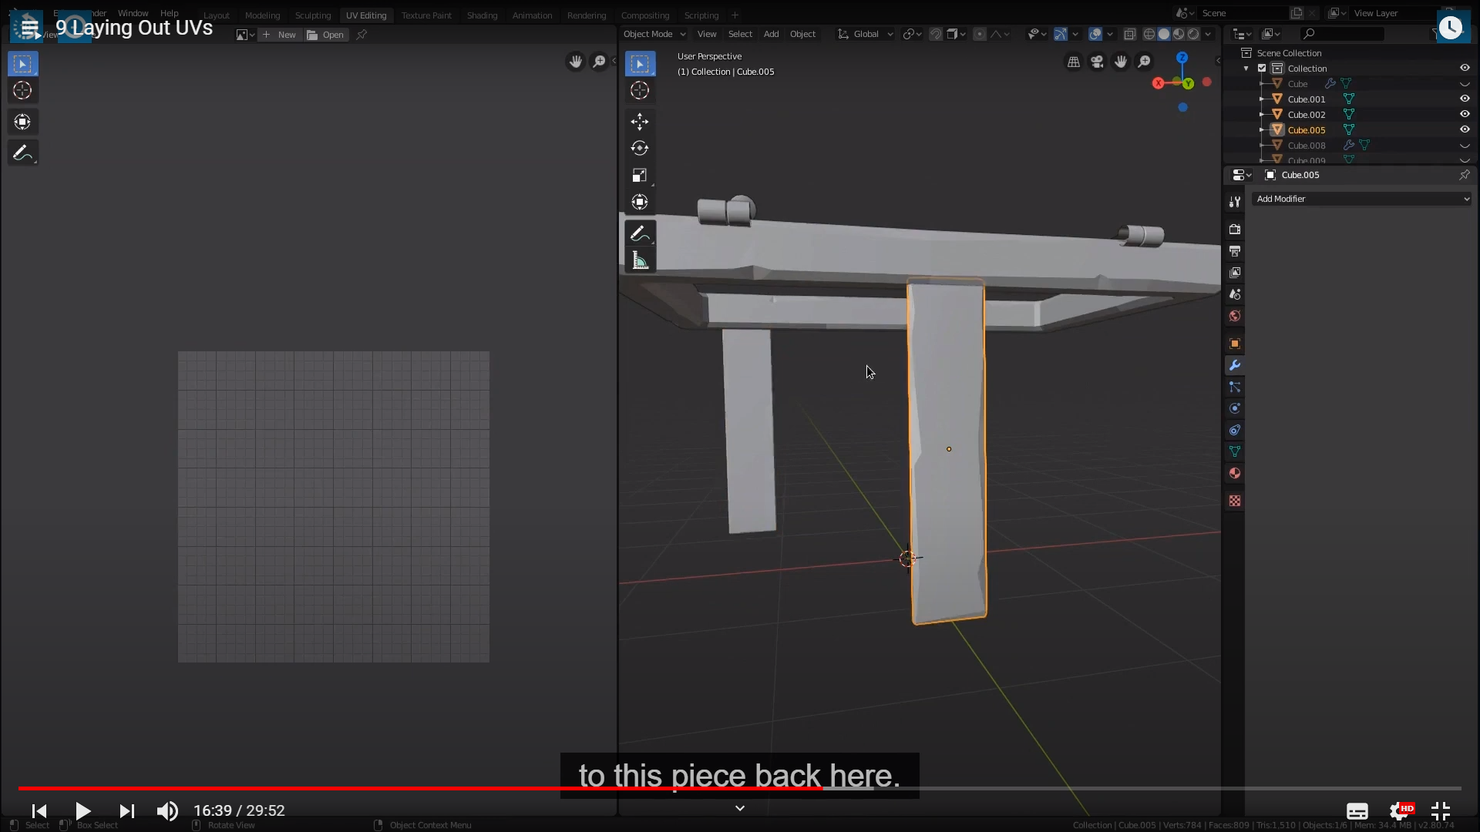Open the Select menu in 3D viewport

[739, 34]
